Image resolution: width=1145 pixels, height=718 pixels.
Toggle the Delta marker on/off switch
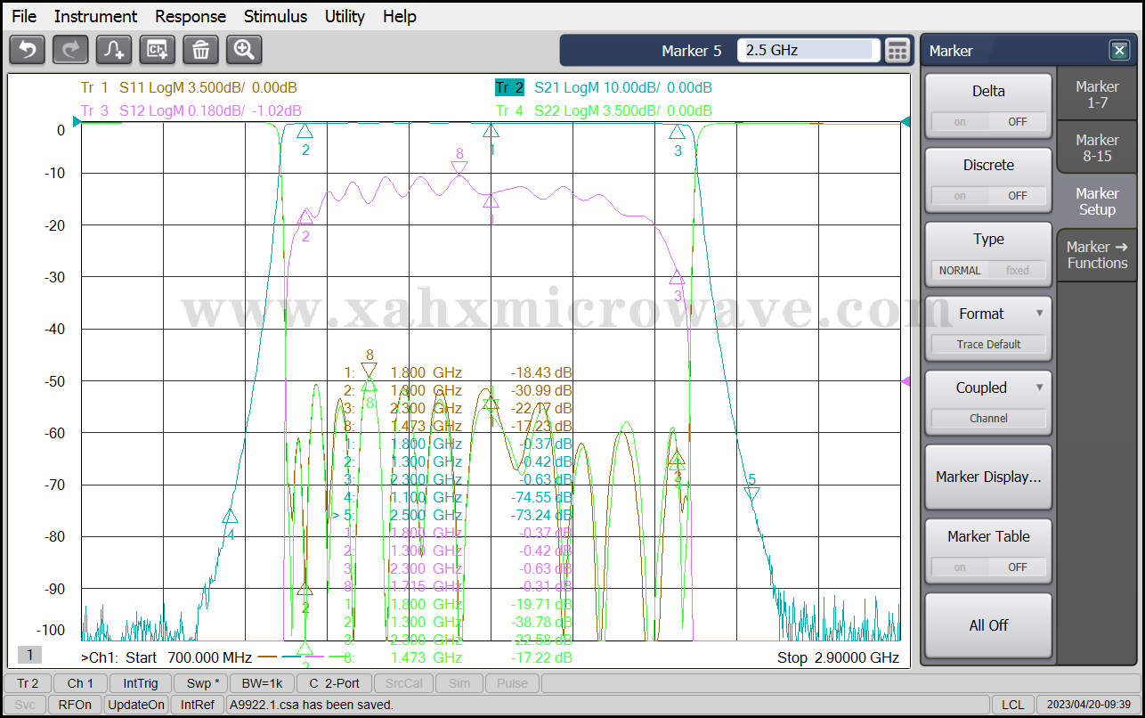click(988, 122)
